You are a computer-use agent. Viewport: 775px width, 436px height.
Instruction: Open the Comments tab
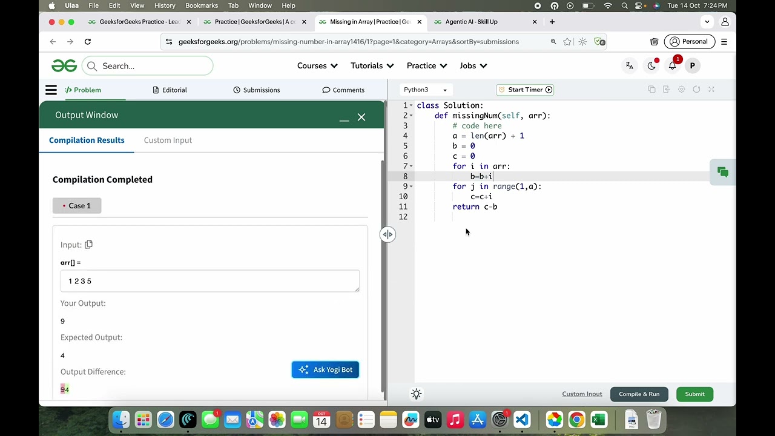343,90
